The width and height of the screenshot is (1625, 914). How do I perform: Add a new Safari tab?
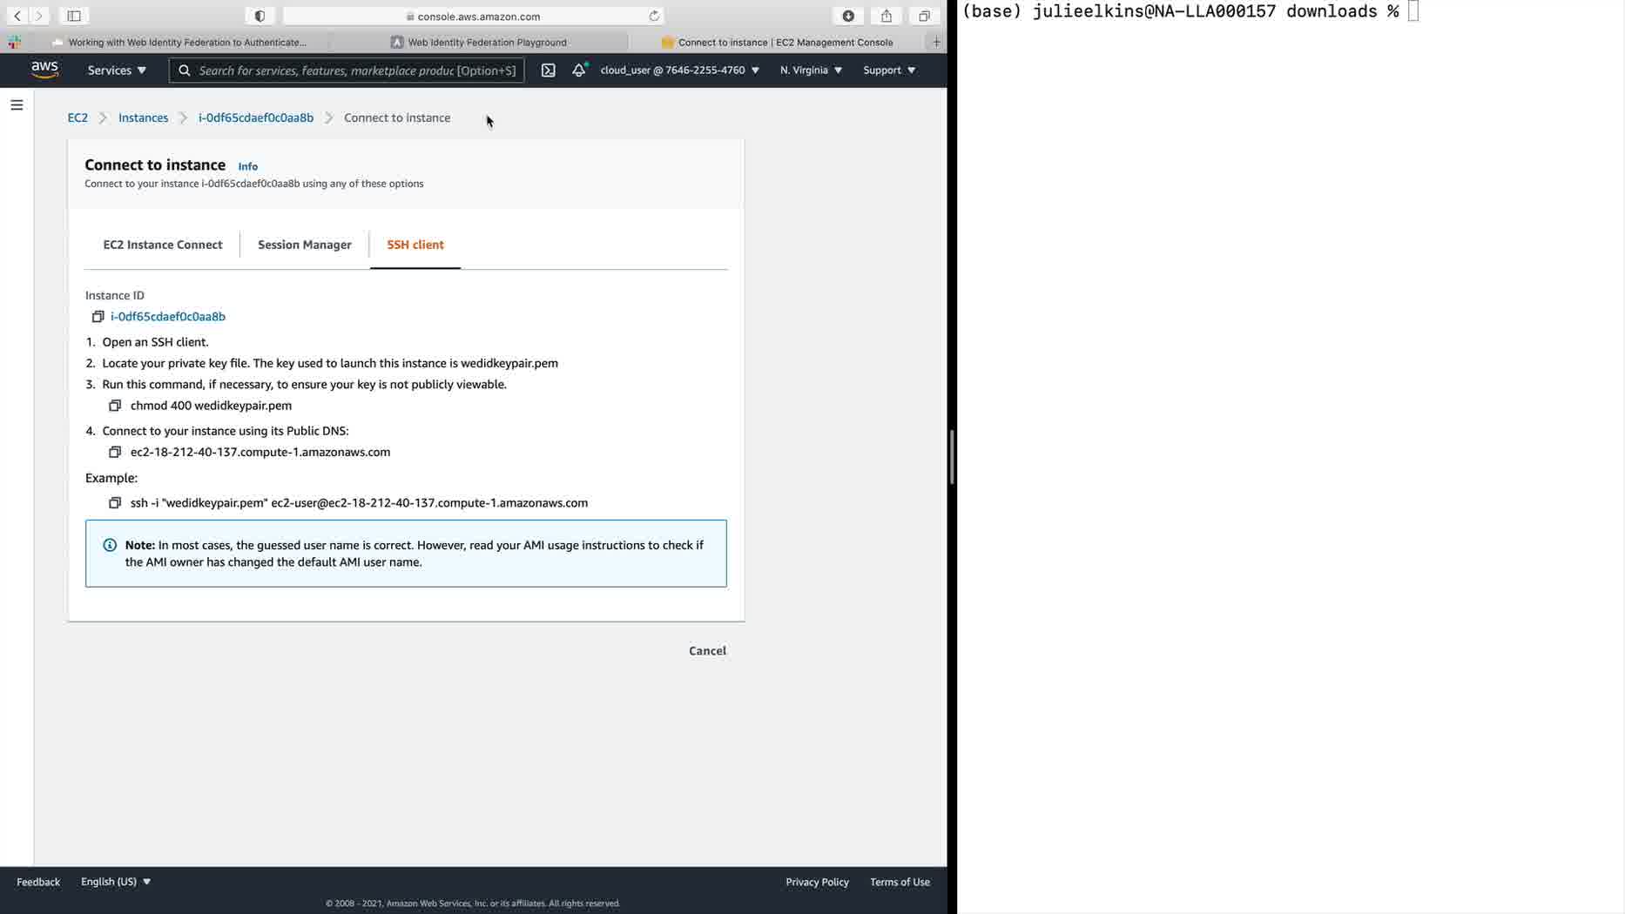(x=937, y=42)
